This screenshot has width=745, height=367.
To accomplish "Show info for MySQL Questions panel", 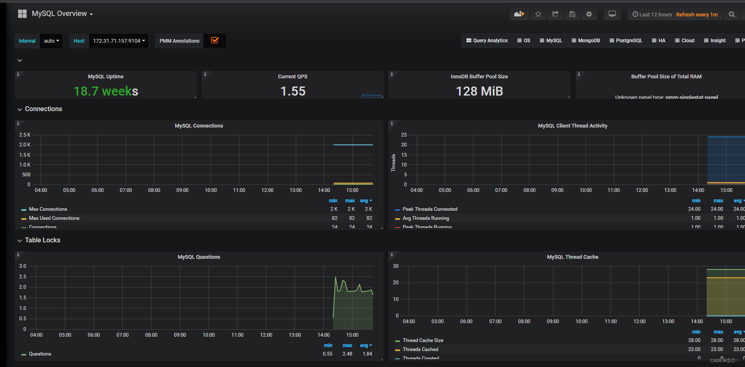I will 18,254.
